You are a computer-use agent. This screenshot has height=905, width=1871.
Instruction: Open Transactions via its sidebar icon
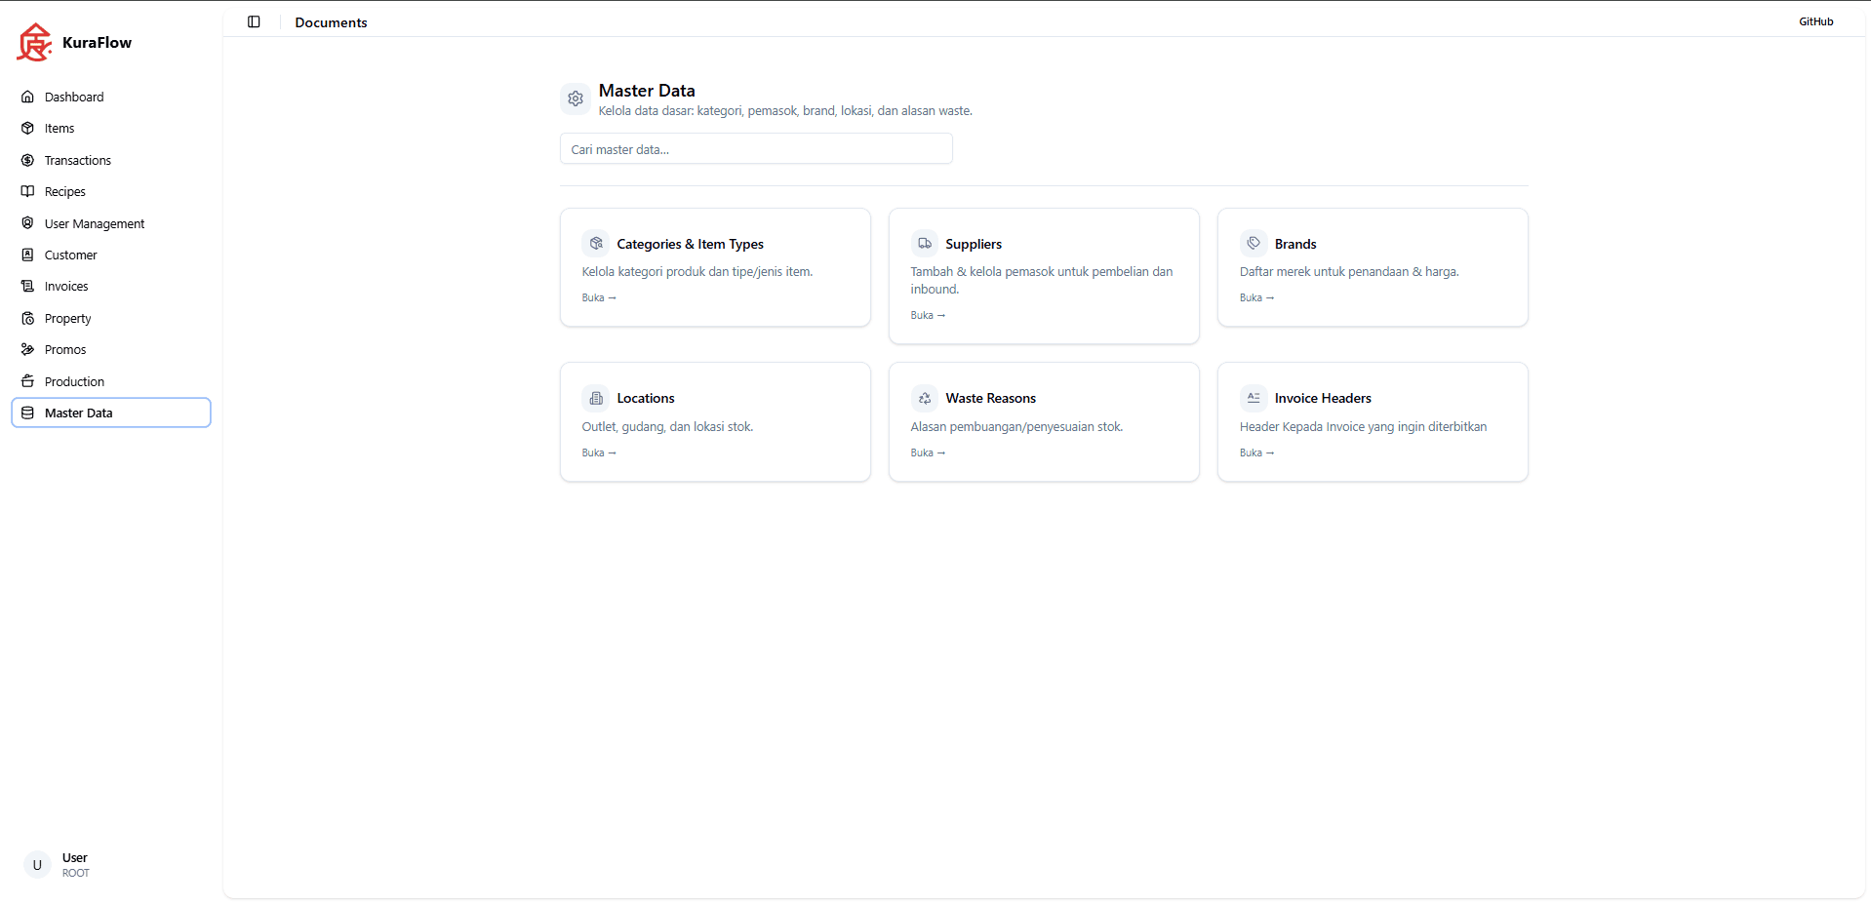coord(27,160)
